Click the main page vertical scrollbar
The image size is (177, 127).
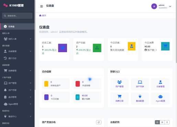176,32
